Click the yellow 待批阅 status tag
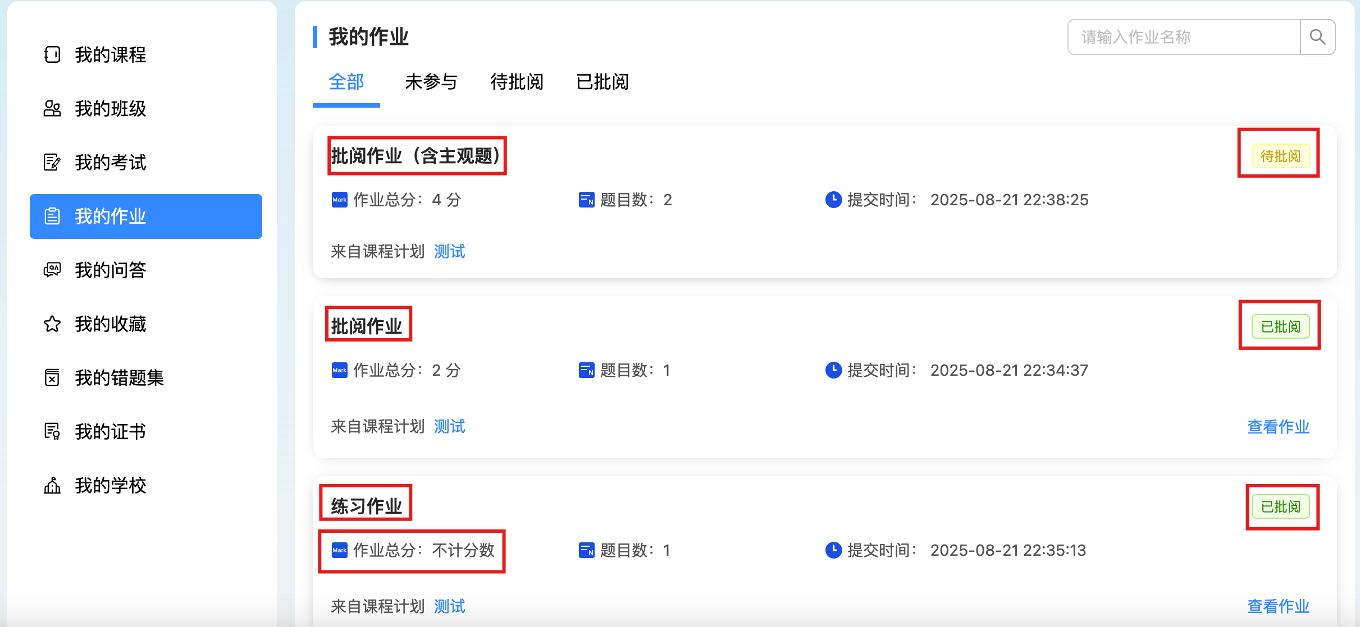This screenshot has height=627, width=1360. 1280,156
